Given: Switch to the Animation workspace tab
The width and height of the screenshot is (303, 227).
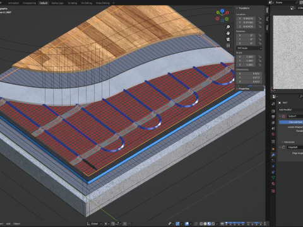Looking at the screenshot, I should point(13,3).
